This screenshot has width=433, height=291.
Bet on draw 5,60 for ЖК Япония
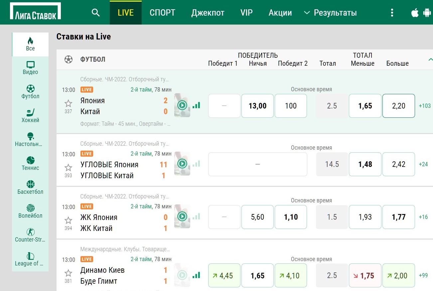click(258, 217)
